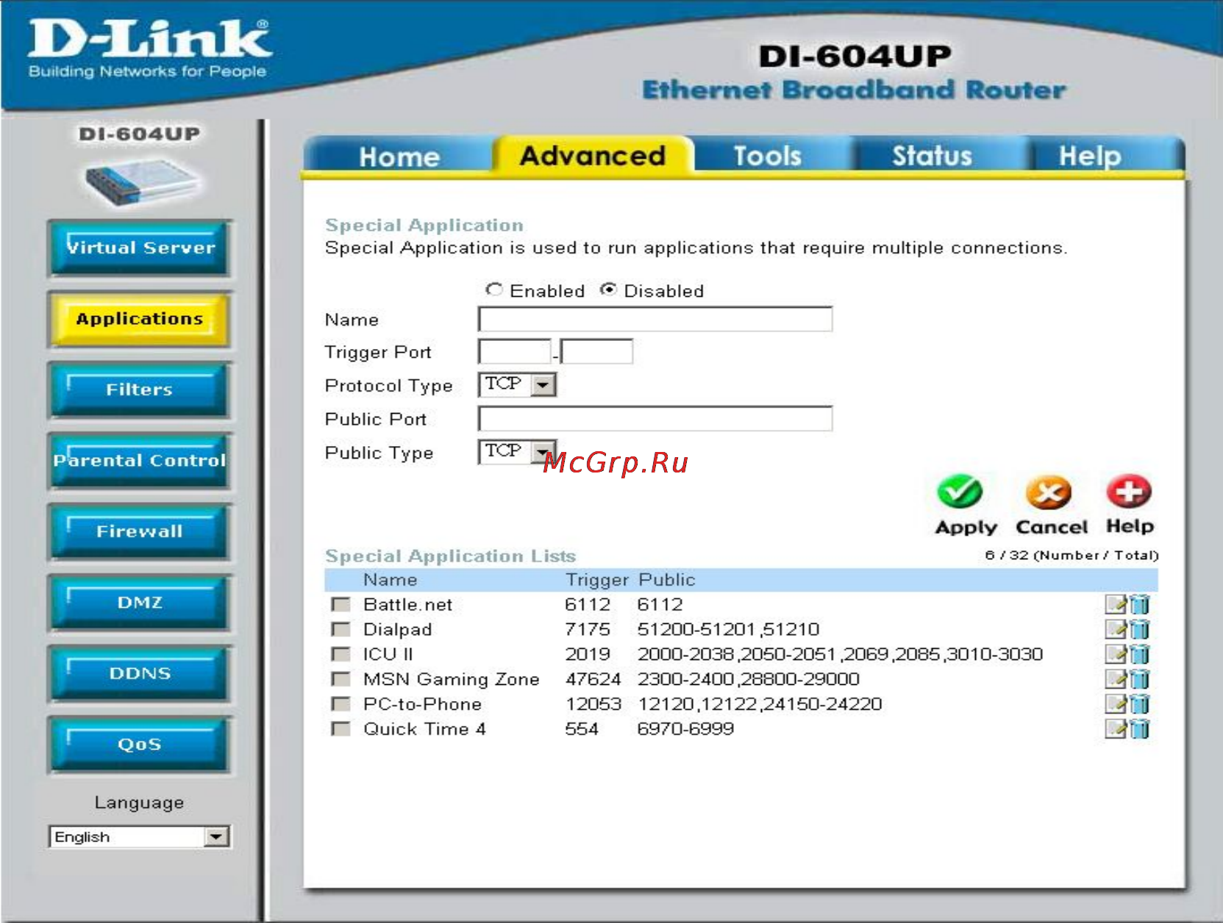
Task: Switch to the Tools tab
Action: tap(768, 156)
